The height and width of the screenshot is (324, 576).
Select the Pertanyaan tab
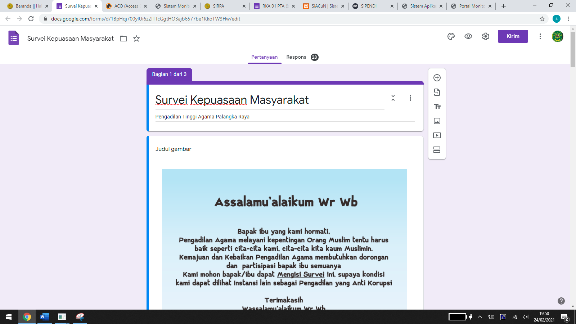click(265, 57)
